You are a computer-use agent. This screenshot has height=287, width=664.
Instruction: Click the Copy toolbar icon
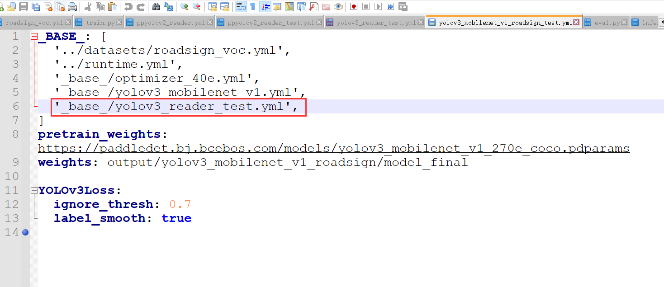click(100, 7)
